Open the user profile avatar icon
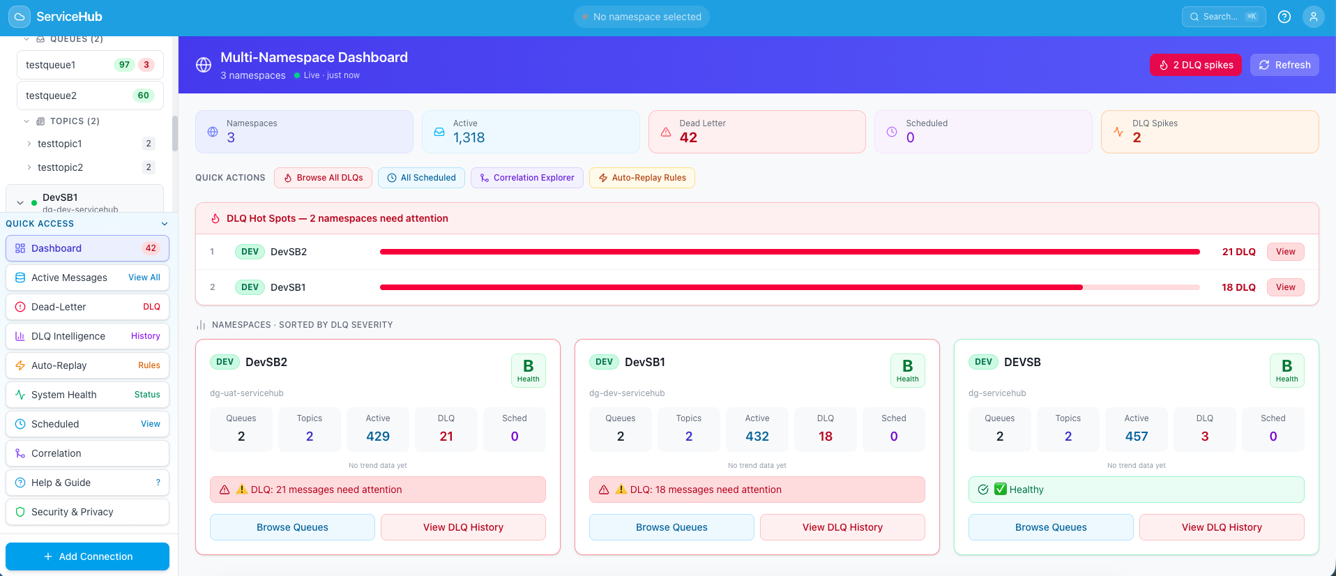The width and height of the screenshot is (1336, 576). coord(1314,17)
